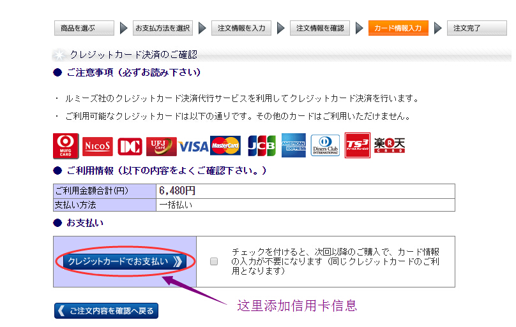This screenshot has width=516, height=327.
Task: Select the お支払方法を選択 step
Action: coord(162,28)
